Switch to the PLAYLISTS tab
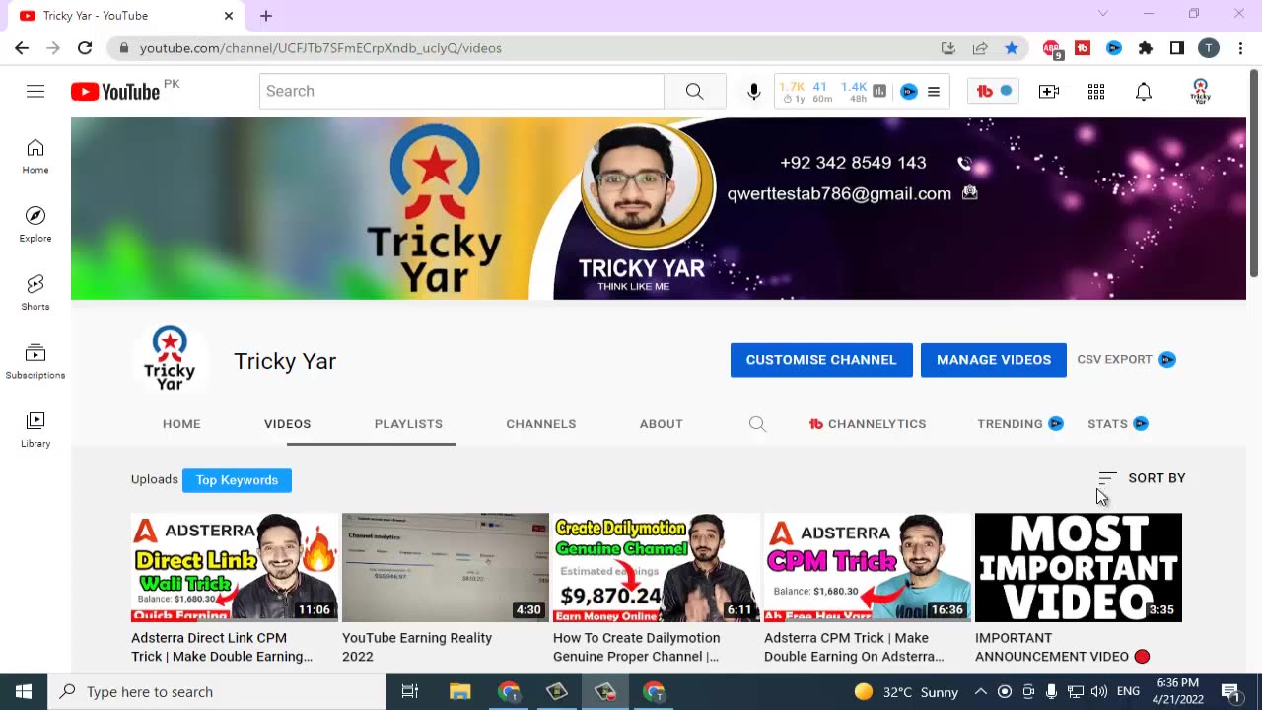 pyautogui.click(x=408, y=424)
